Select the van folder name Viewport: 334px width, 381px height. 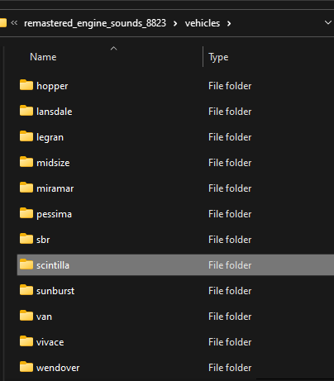click(44, 317)
